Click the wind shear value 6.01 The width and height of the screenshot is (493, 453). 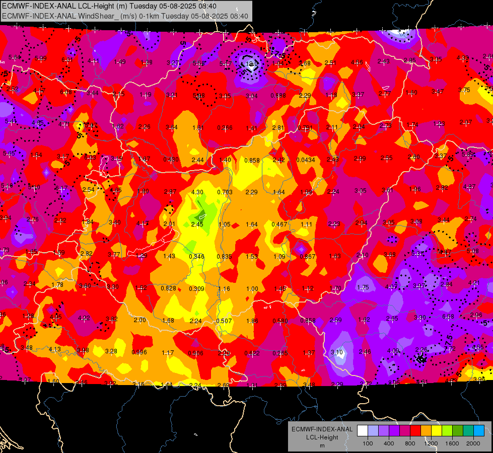67,60
